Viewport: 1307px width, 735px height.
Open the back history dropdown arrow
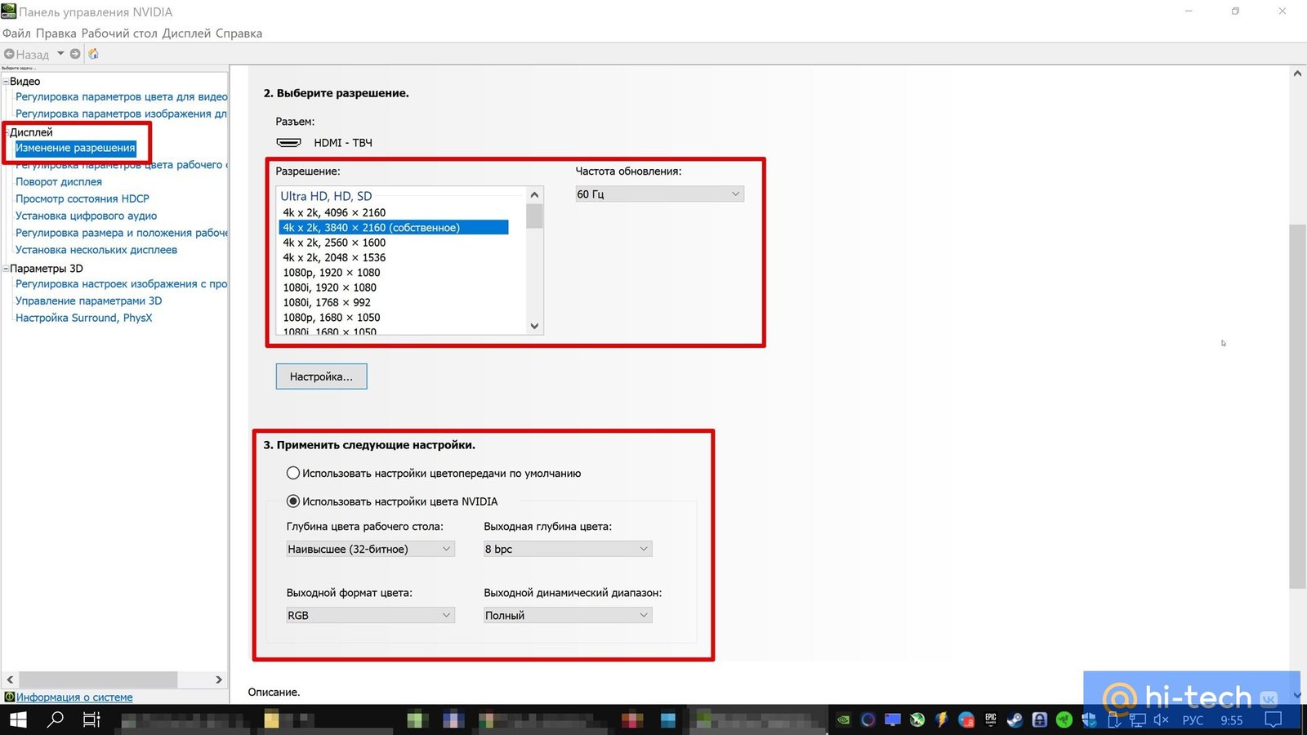coord(60,54)
